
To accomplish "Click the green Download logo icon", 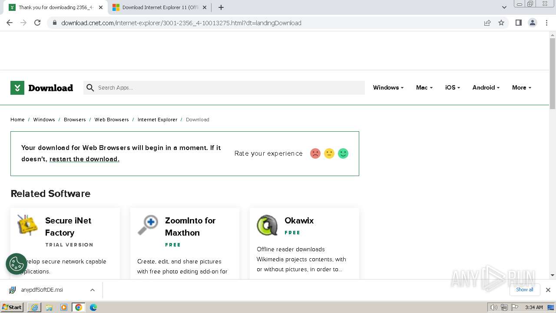I will [17, 88].
